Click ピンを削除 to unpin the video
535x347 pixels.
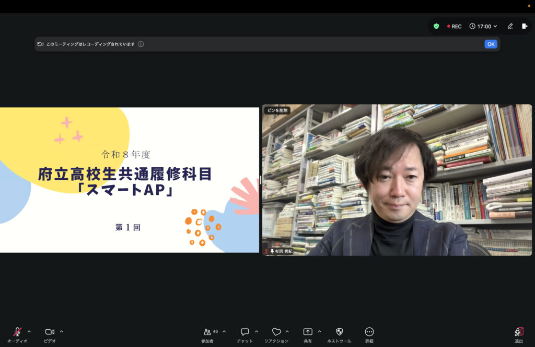point(276,110)
